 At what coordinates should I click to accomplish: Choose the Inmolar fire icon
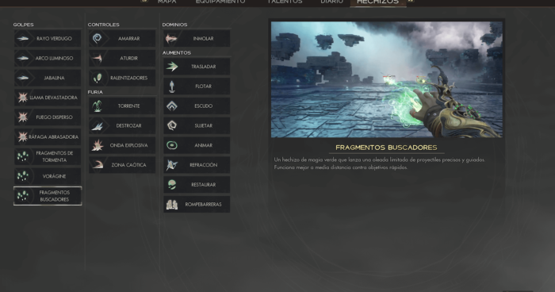click(171, 38)
